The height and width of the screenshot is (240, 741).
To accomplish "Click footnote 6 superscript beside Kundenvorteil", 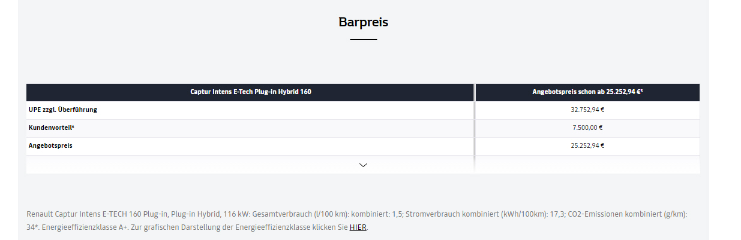I will point(73,126).
